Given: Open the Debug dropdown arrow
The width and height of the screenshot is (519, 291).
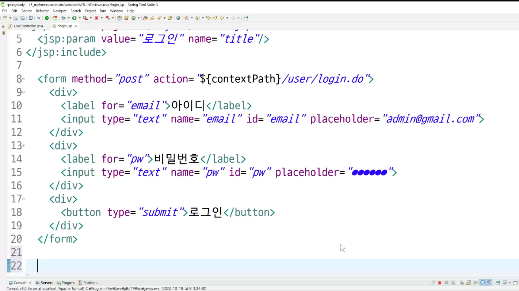Looking at the screenshot, I should [68, 18].
